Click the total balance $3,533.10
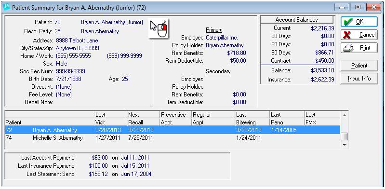Screen dimensions: 385x189 [x=322, y=70]
